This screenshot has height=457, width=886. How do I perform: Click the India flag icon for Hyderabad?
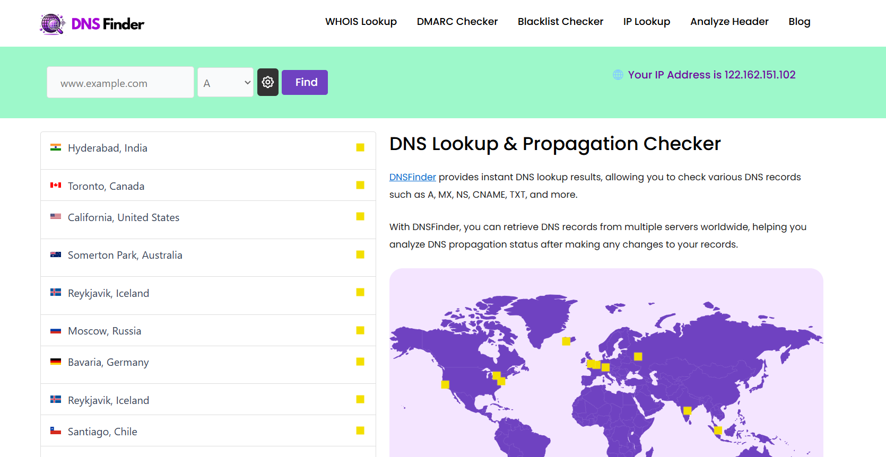[x=56, y=147]
